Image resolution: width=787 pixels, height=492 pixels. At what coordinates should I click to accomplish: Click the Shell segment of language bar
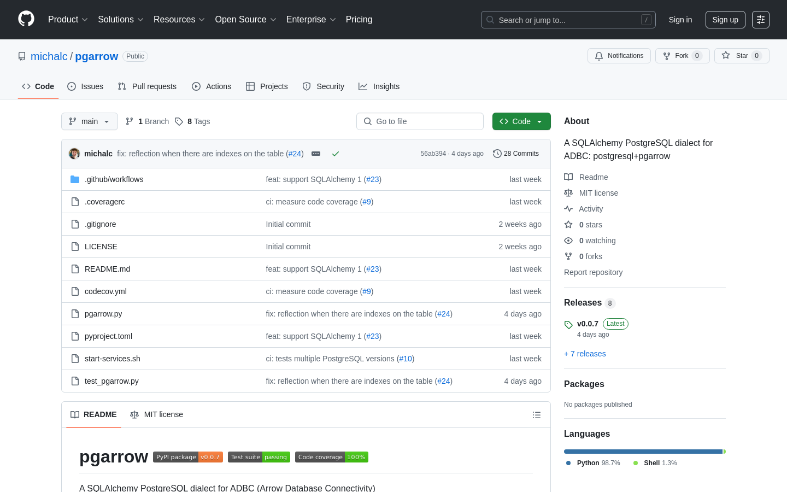pos(725,452)
